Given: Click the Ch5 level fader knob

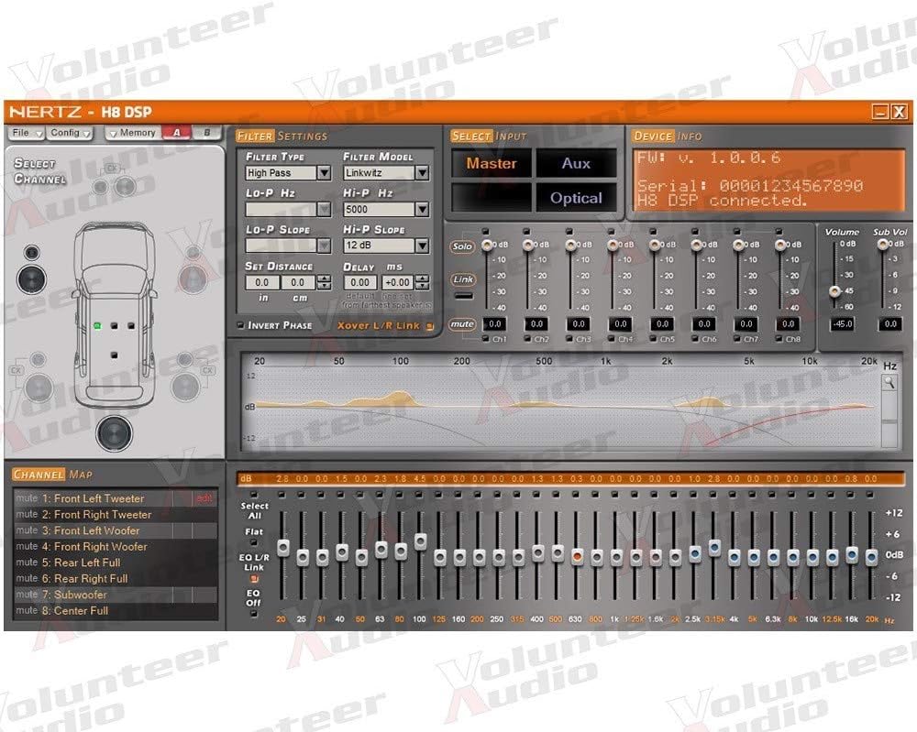Looking at the screenshot, I should coord(654,245).
